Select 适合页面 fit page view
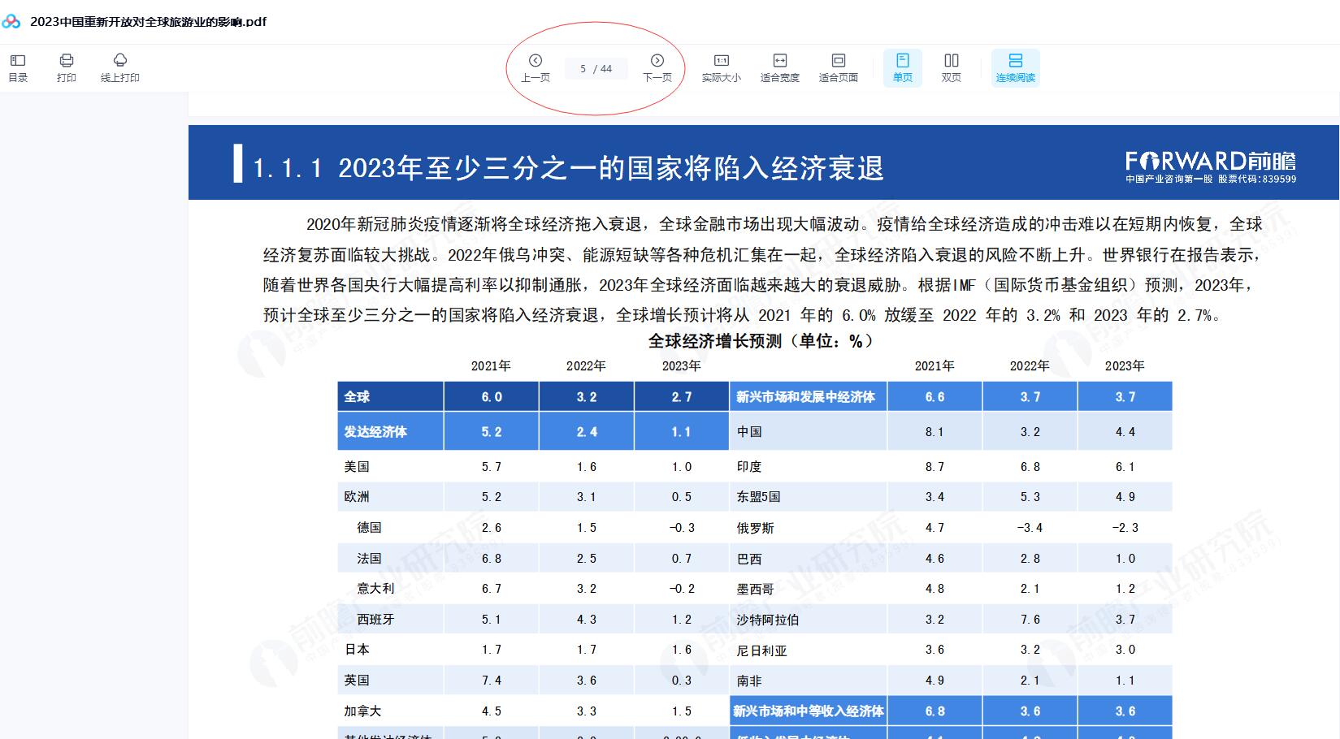 838,67
